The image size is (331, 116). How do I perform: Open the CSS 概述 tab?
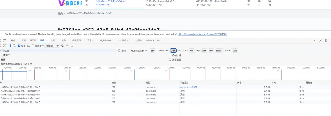[123, 40]
